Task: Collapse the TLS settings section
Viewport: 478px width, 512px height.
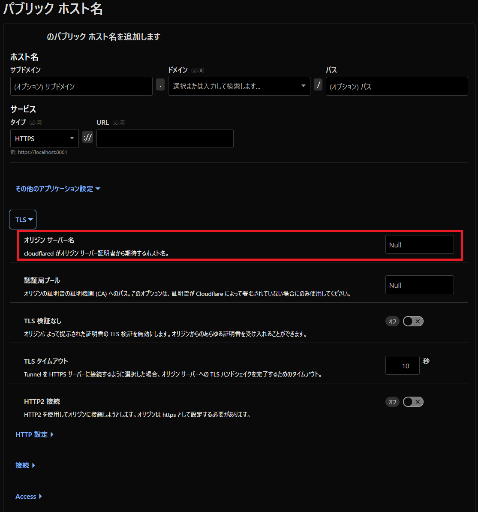Action: point(23,220)
